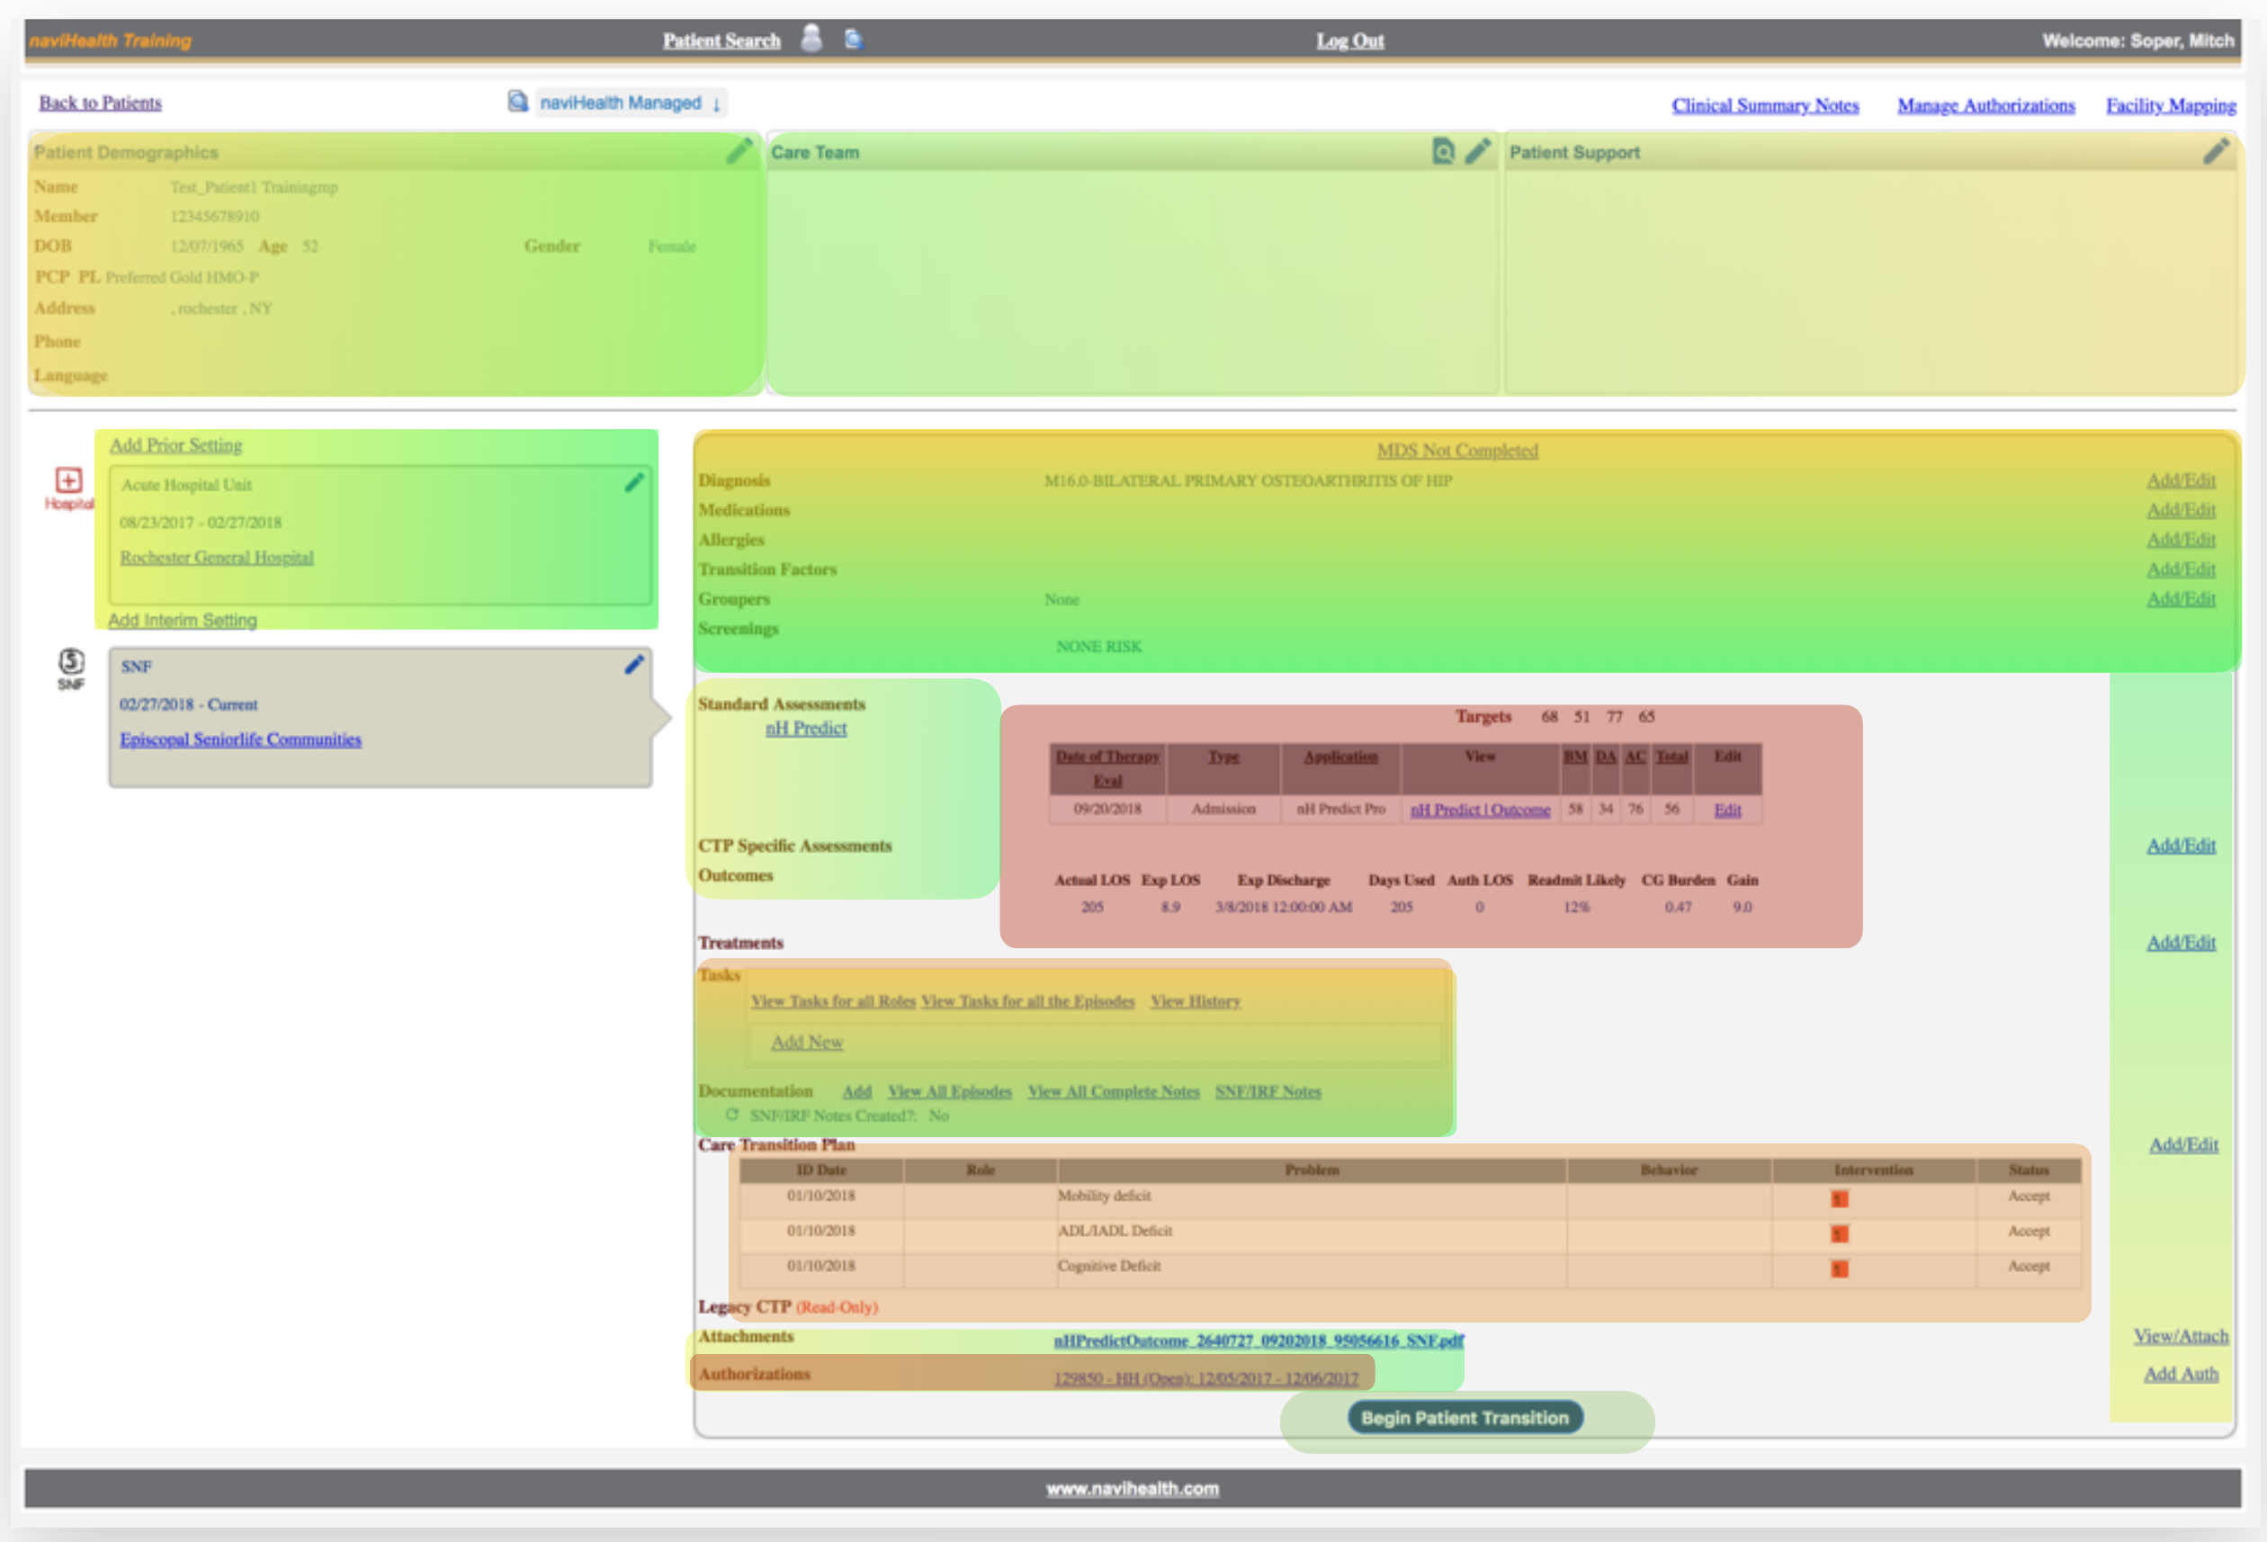Click the magnifier icon next to the person icon
The image size is (2267, 1542).
[x=854, y=39]
